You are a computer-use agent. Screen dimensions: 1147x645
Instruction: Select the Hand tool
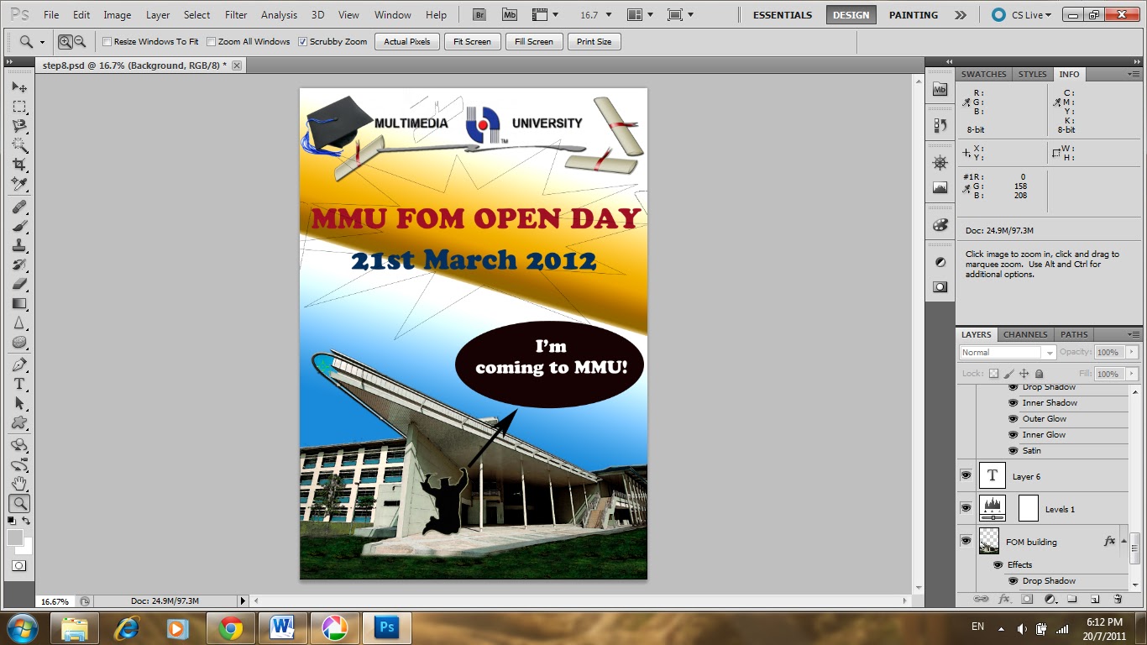19,484
